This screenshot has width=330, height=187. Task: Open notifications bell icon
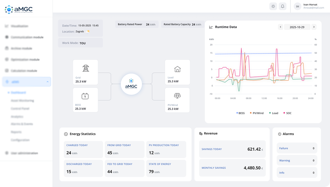point(282,6)
